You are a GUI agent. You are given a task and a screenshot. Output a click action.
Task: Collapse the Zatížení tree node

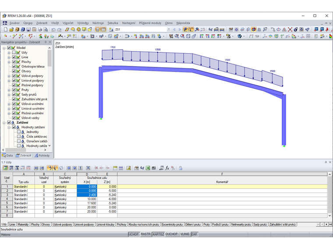pos(4,123)
